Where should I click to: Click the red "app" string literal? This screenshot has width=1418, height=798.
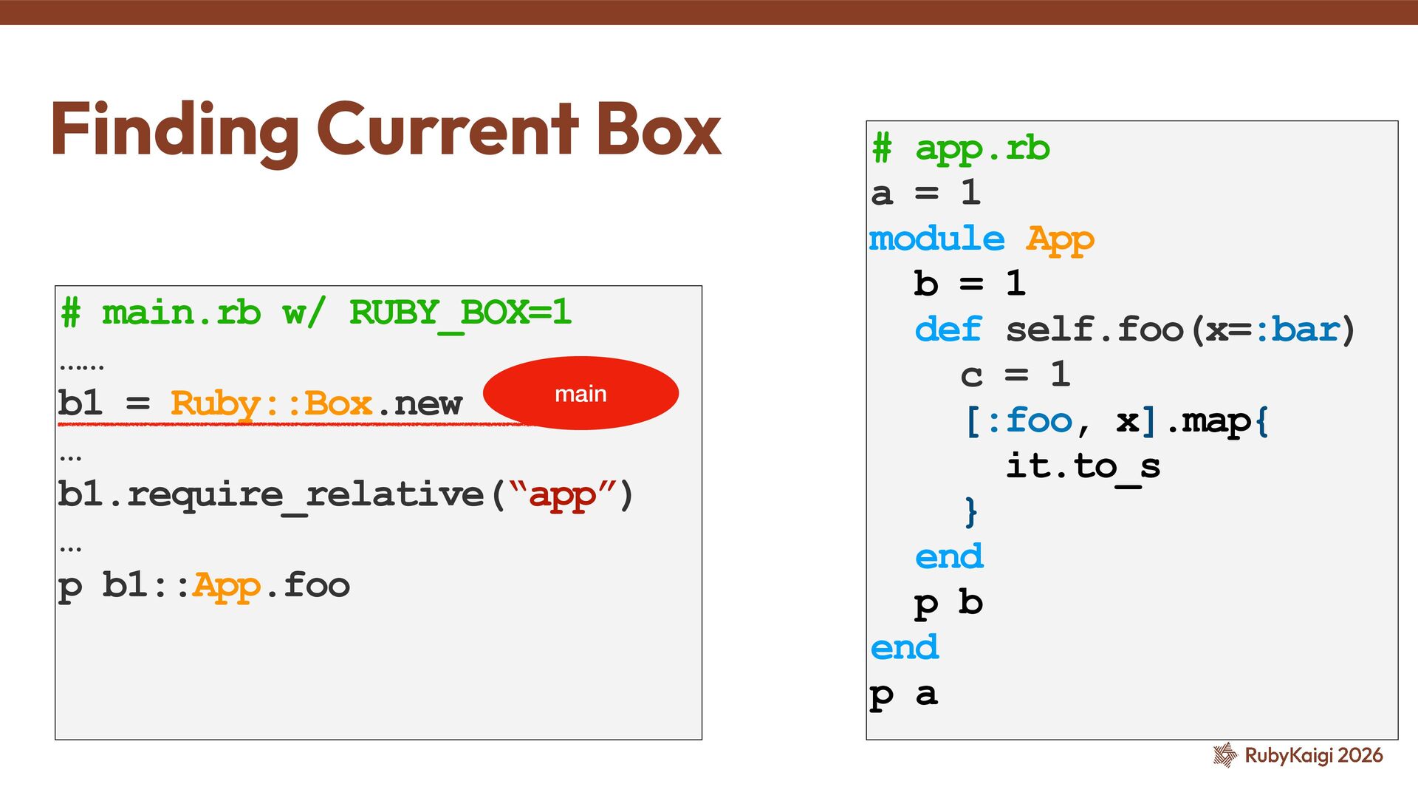coord(562,494)
